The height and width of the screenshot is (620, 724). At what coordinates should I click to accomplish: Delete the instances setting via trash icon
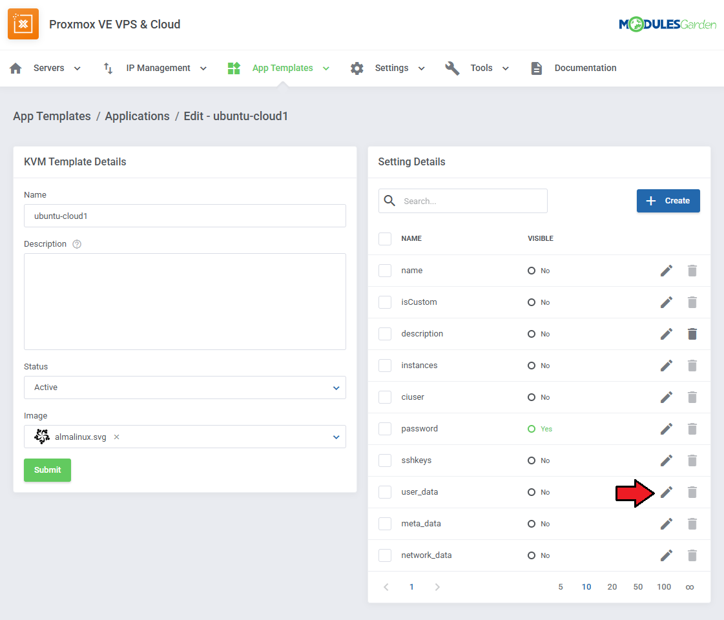coord(692,366)
